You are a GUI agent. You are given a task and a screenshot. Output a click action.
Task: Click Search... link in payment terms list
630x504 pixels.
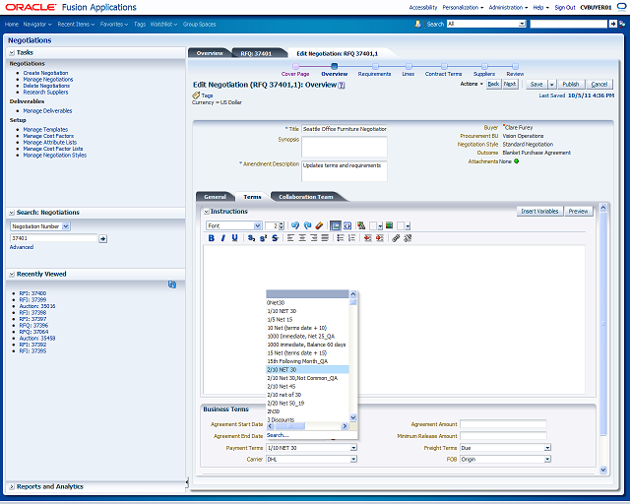tap(278, 435)
